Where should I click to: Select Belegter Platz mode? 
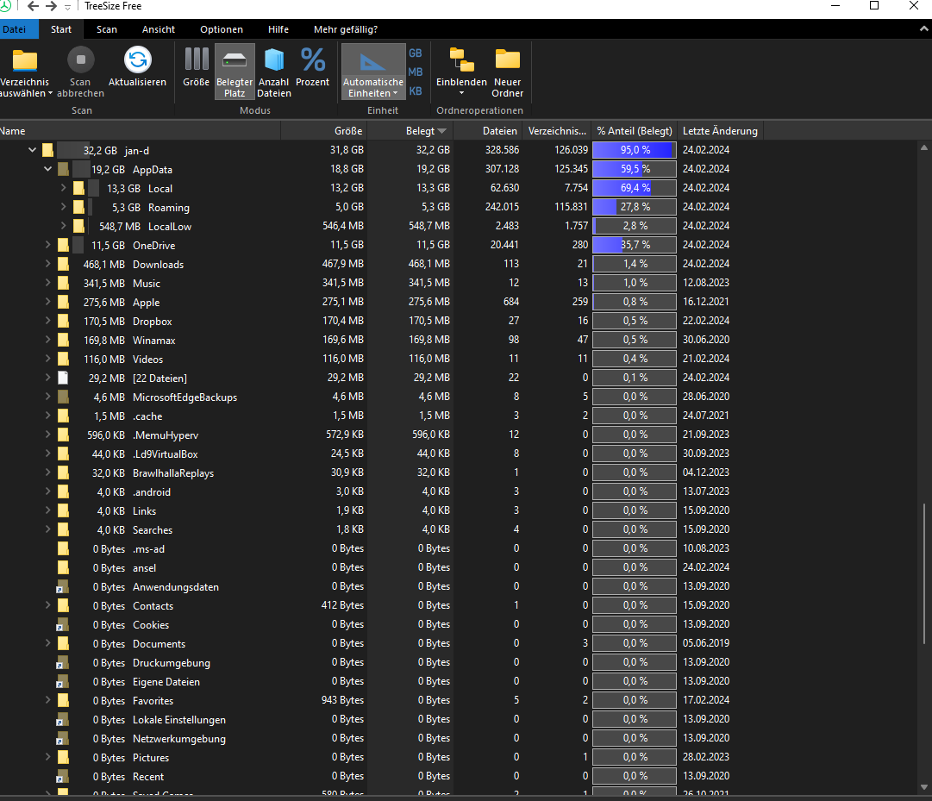[x=235, y=72]
